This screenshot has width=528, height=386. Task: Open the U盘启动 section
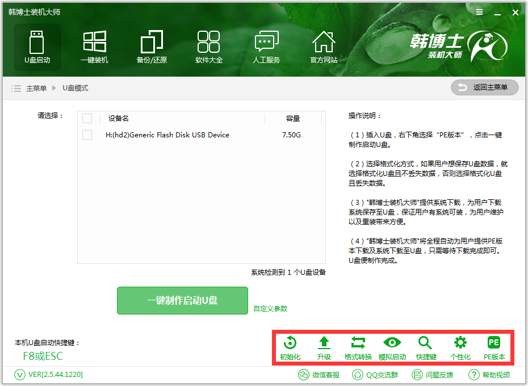(x=37, y=47)
